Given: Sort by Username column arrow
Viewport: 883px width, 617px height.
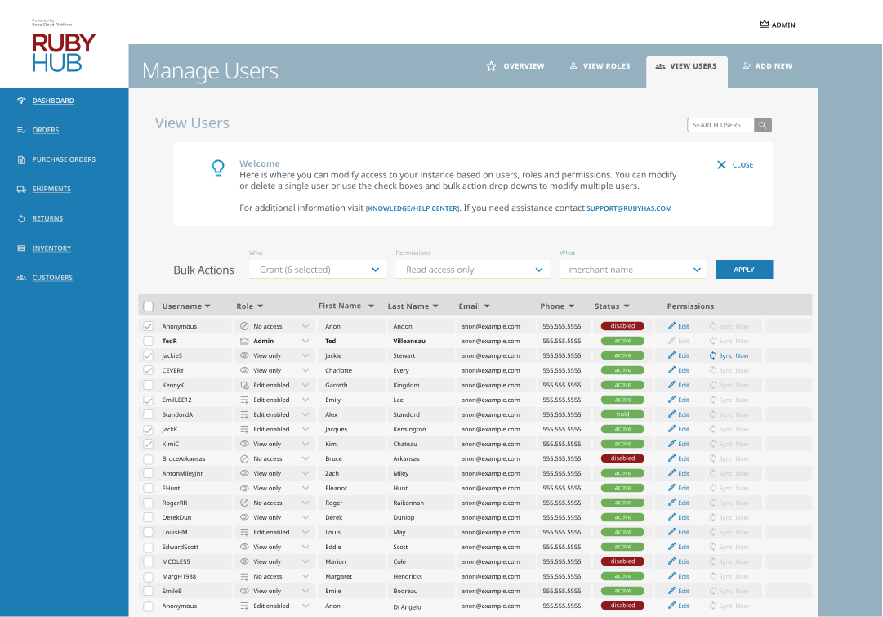Looking at the screenshot, I should point(207,306).
